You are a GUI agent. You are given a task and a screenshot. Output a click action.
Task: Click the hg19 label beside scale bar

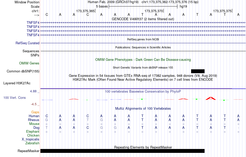pos(183,6)
